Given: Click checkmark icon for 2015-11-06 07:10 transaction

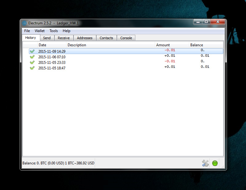Looking at the screenshot, I should [32, 57].
